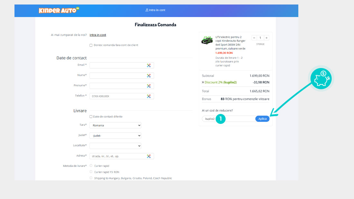
Task: Click the autofill icon in Adresa field
Action: point(149,156)
